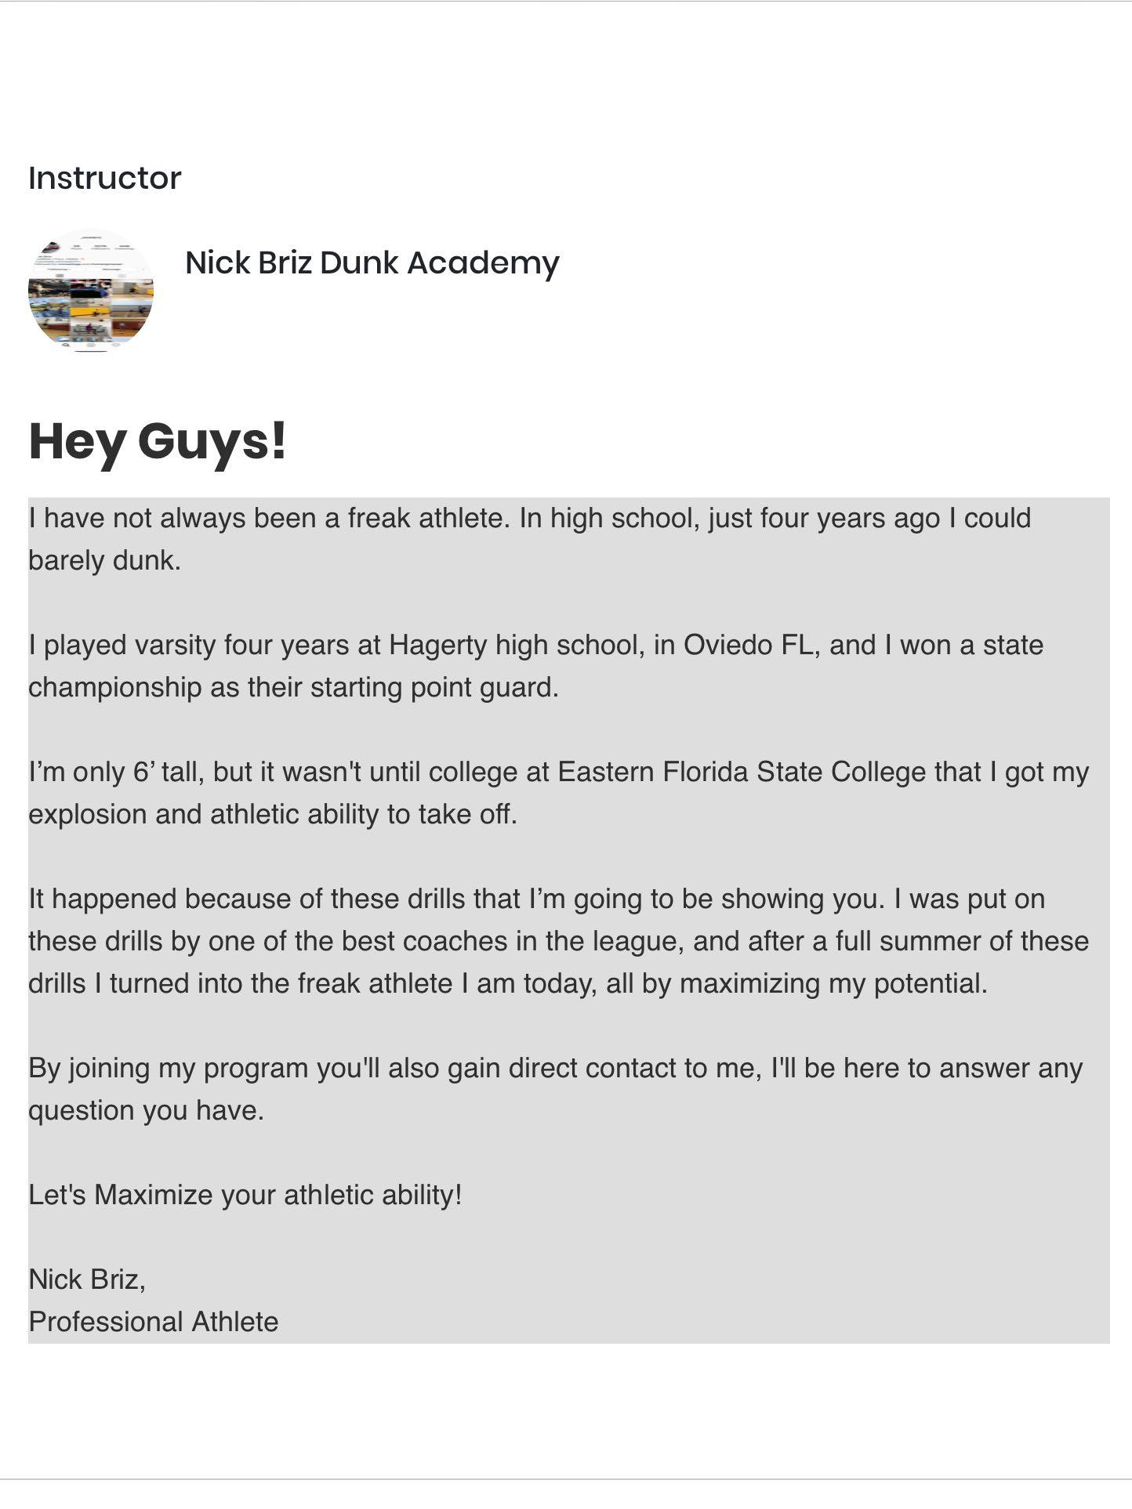Select the text explosion and athletic ability

(204, 814)
